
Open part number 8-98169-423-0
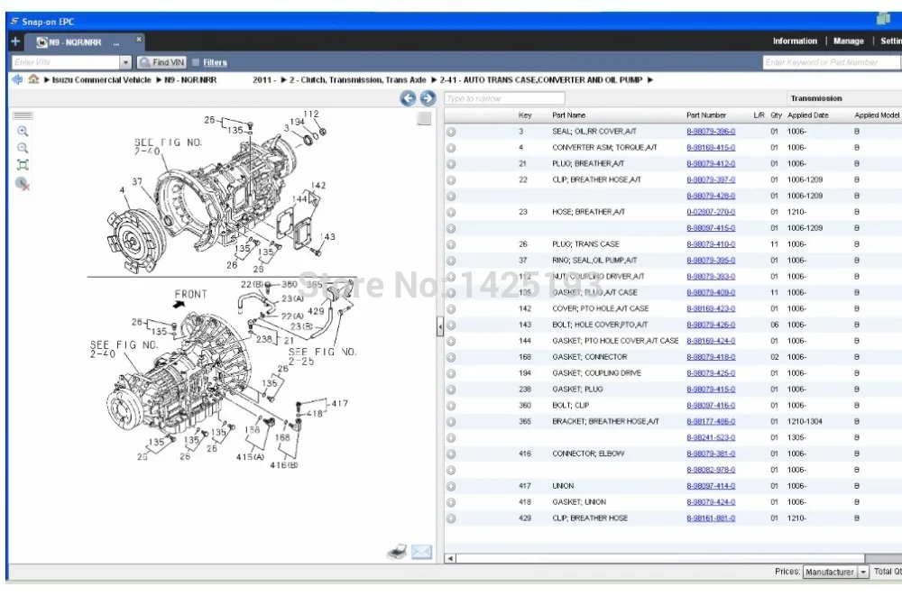click(x=711, y=308)
